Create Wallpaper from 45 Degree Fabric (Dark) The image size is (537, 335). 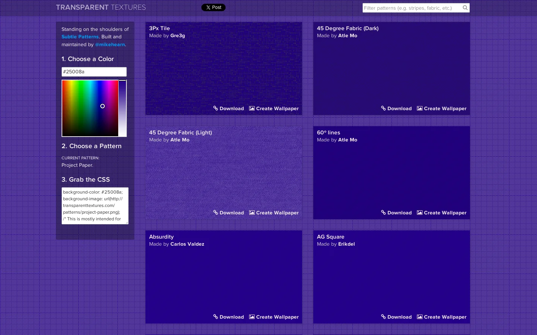pyautogui.click(x=442, y=109)
